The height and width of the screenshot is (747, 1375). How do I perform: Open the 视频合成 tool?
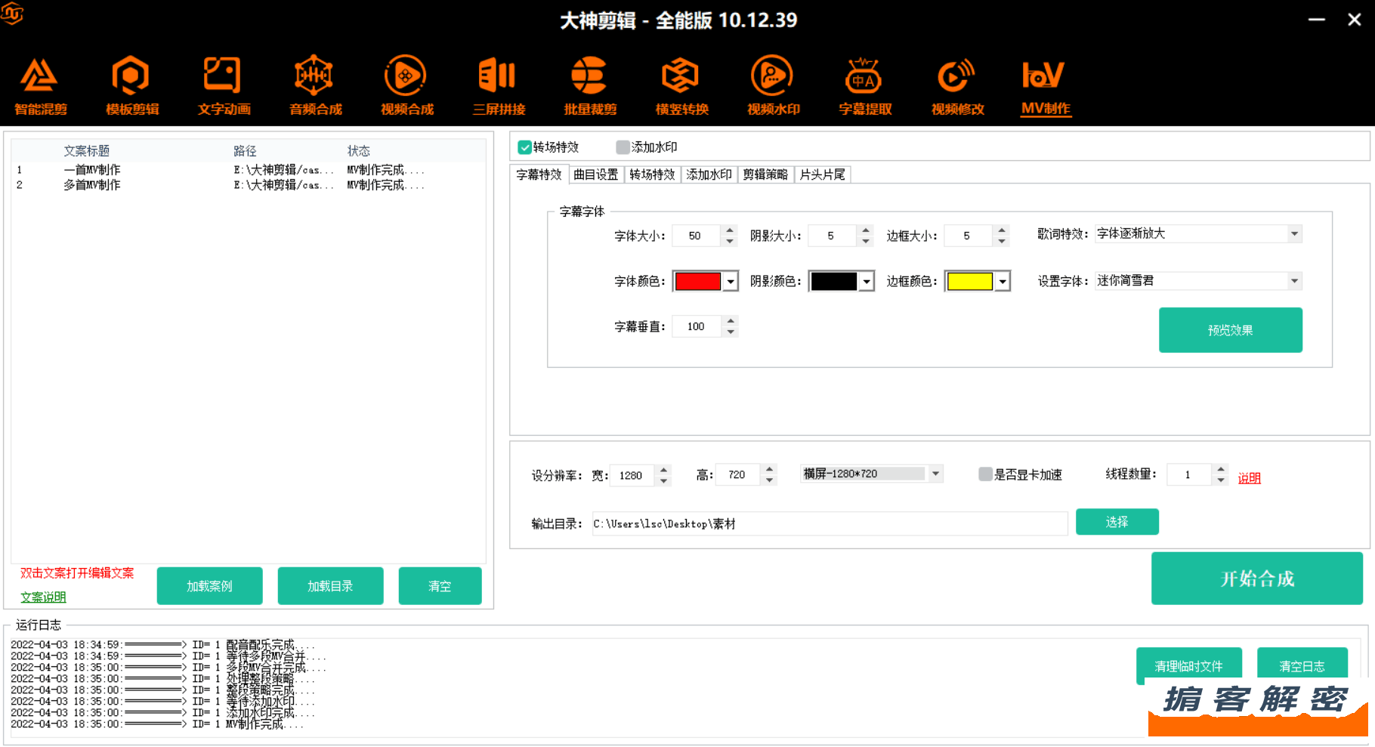click(x=406, y=86)
